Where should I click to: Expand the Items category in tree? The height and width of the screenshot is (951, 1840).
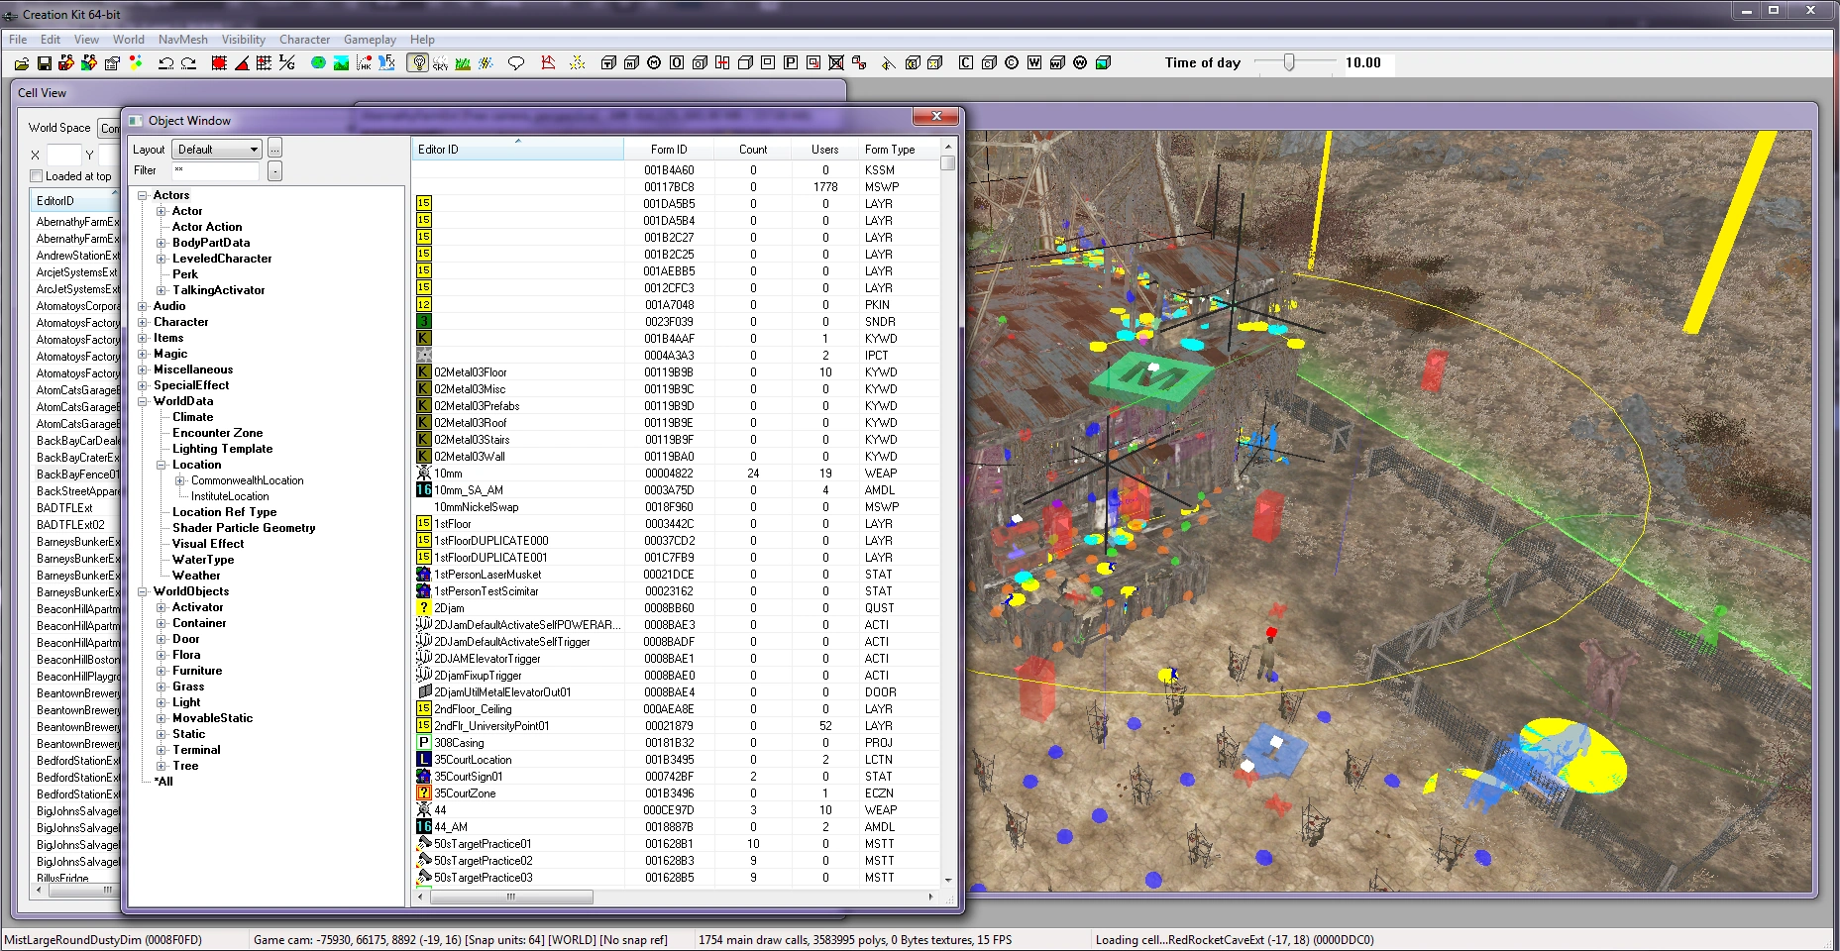[x=143, y=338]
